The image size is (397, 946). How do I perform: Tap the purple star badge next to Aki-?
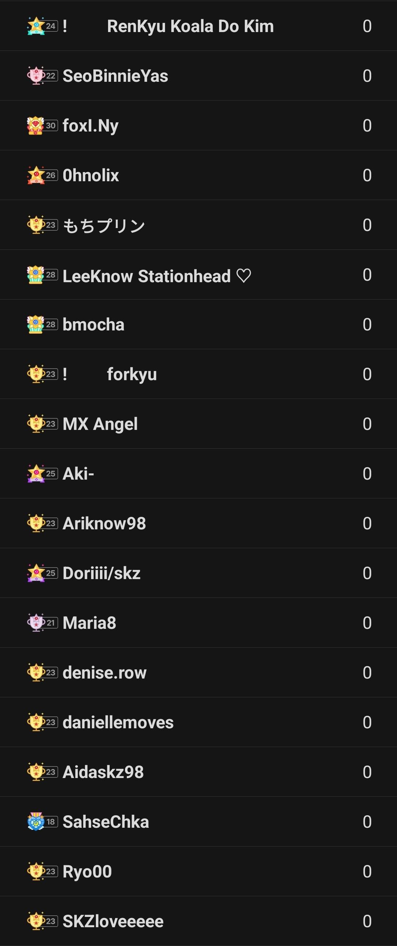(36, 474)
